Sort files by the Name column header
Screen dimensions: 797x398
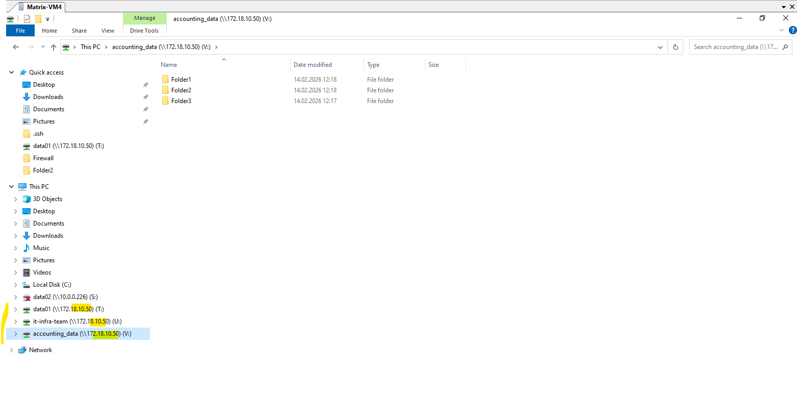click(224, 65)
